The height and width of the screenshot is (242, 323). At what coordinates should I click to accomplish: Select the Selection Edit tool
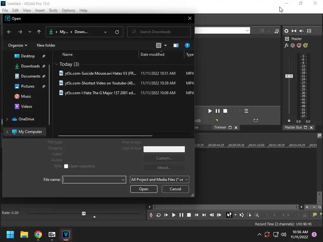point(249,215)
